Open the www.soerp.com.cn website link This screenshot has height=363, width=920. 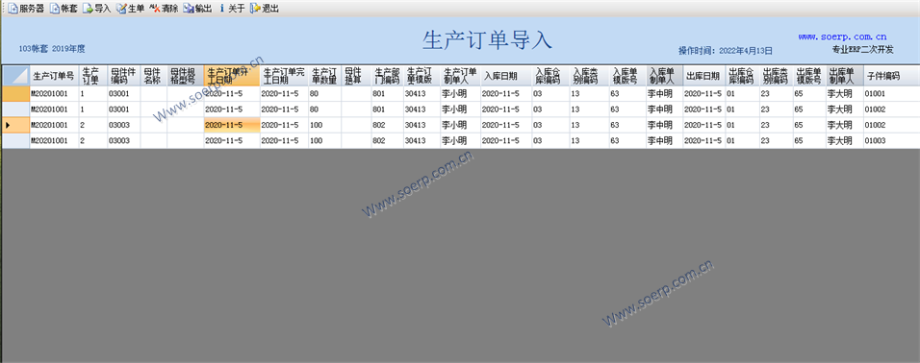tap(842, 36)
